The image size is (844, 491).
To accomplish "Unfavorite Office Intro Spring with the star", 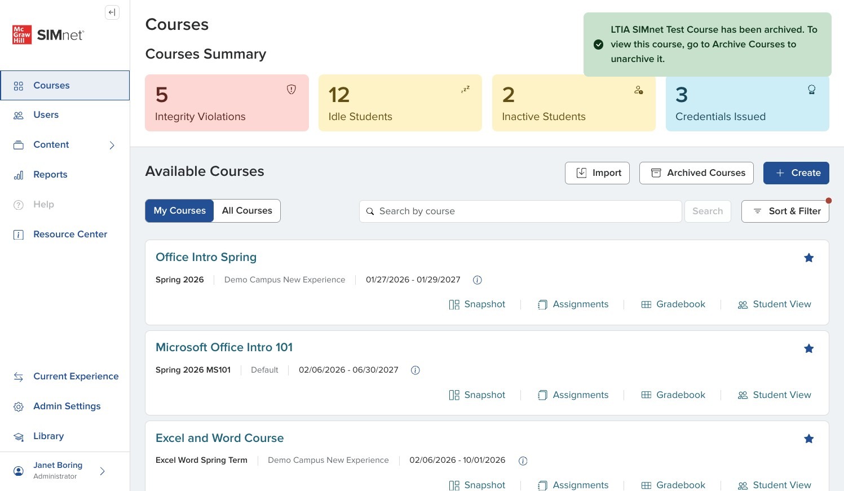I will coord(809,258).
